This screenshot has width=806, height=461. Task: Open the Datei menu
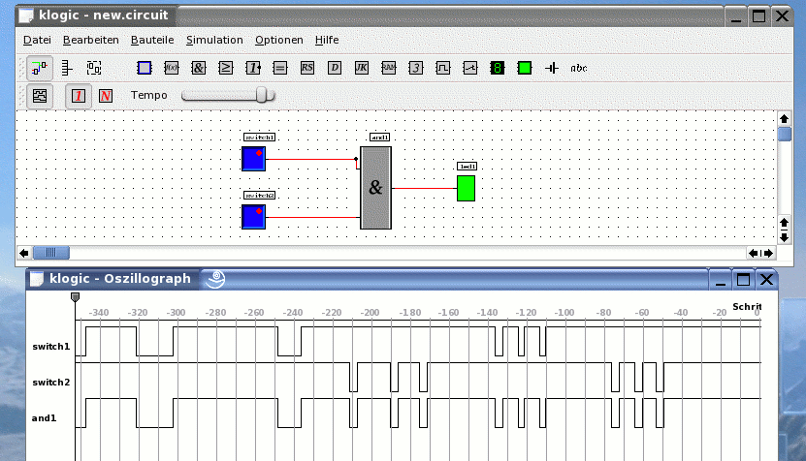tap(37, 40)
